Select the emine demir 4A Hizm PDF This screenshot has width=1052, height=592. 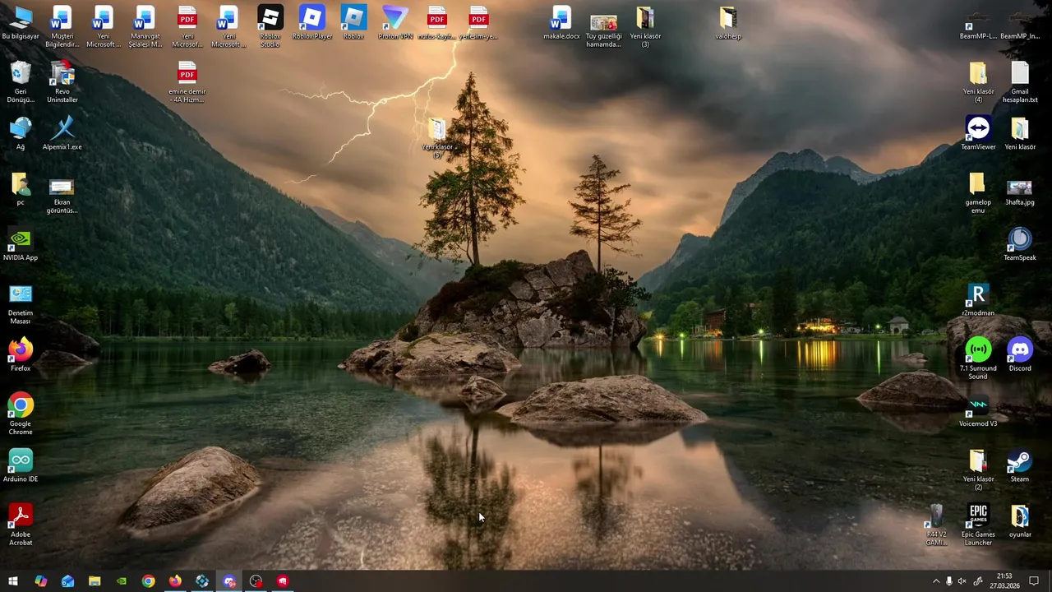pos(187,82)
